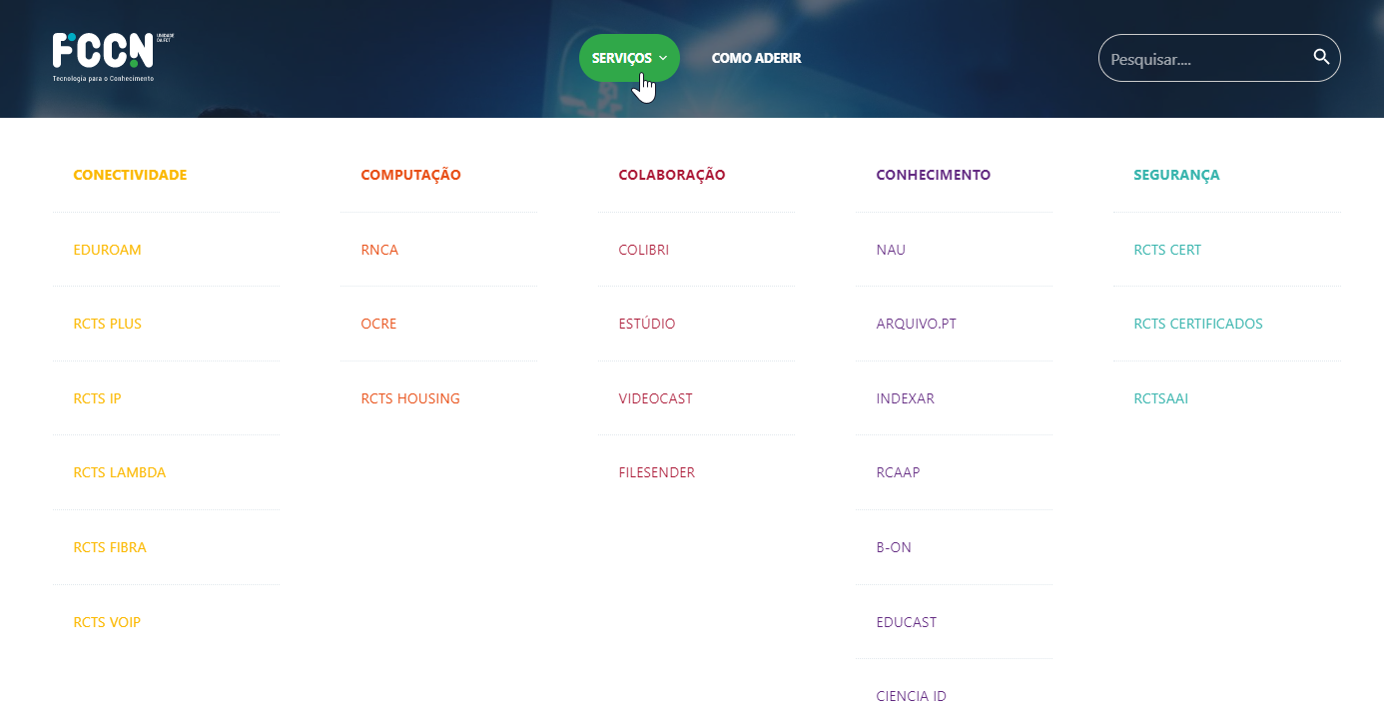The width and height of the screenshot is (1384, 716).
Task: Open RNCA under Computação
Action: coord(379,249)
